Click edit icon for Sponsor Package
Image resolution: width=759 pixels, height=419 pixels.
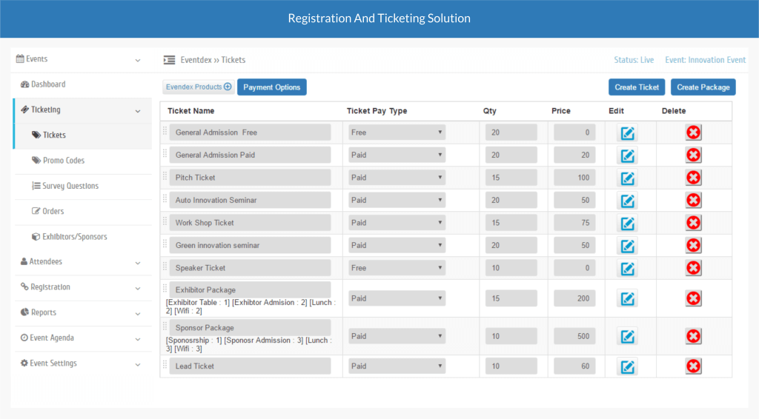627,337
